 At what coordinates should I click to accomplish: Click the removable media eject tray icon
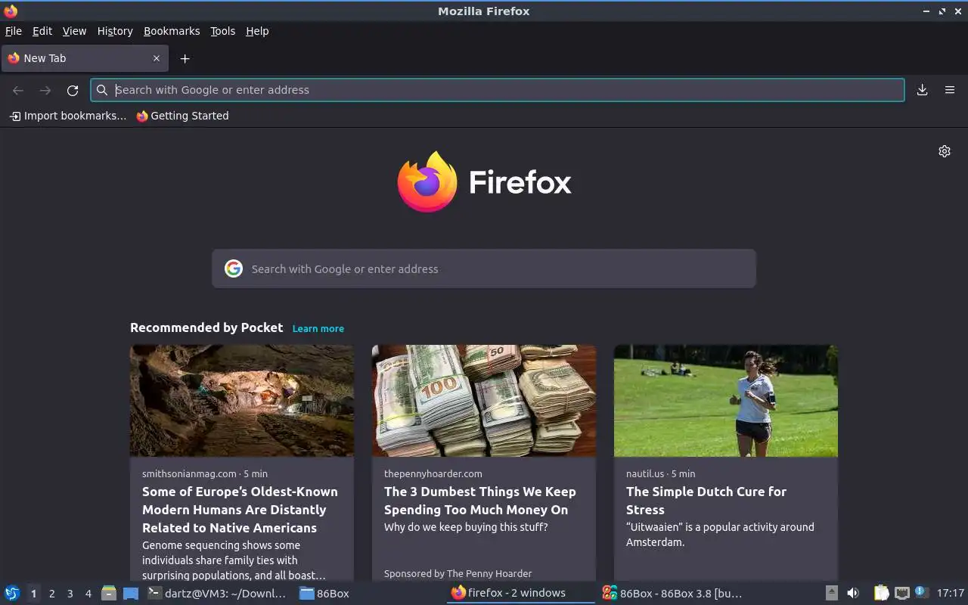click(x=831, y=593)
